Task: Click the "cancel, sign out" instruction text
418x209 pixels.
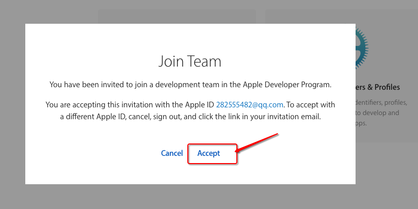Action: [152, 117]
